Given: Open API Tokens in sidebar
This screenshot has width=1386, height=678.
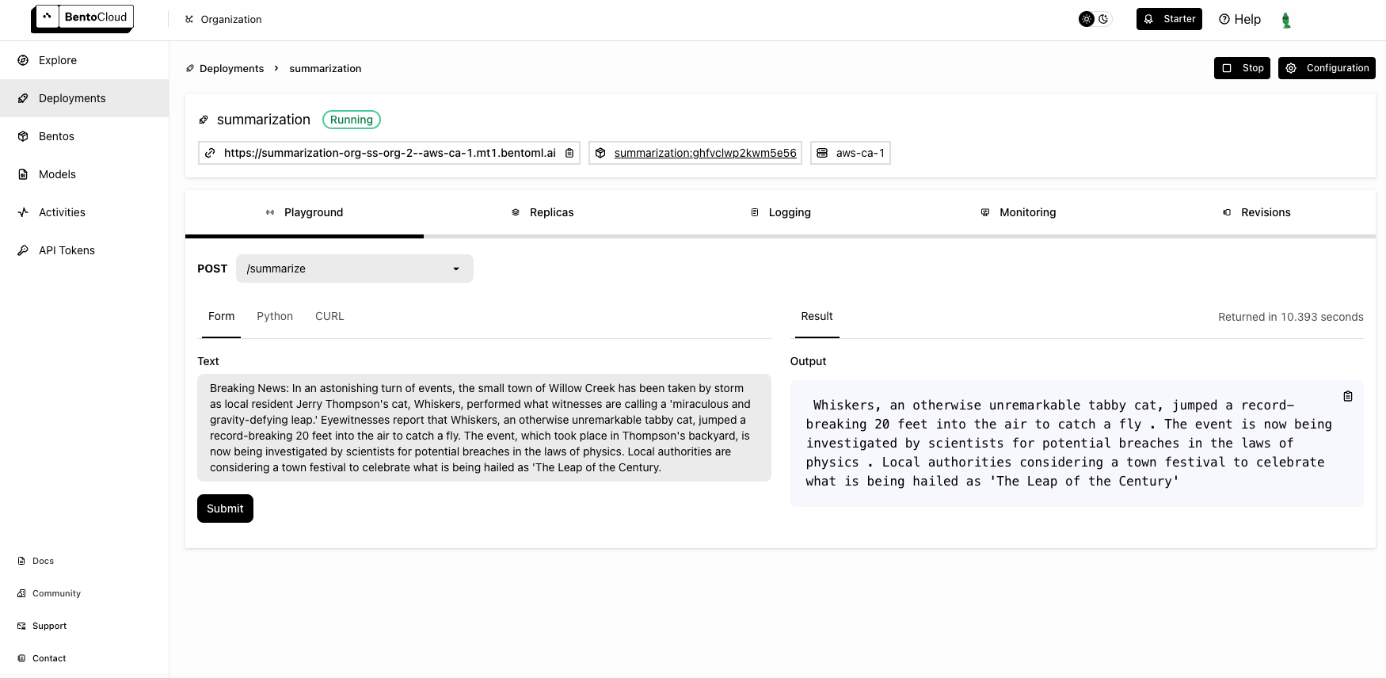Looking at the screenshot, I should click(84, 250).
